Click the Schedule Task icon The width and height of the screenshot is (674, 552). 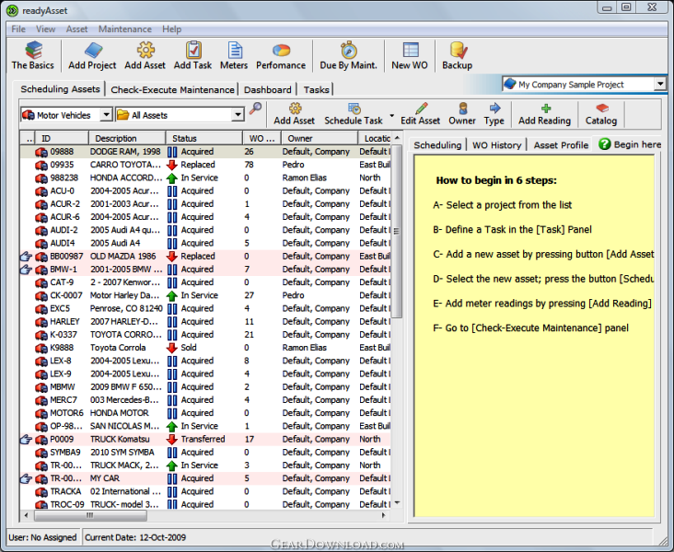click(x=354, y=114)
